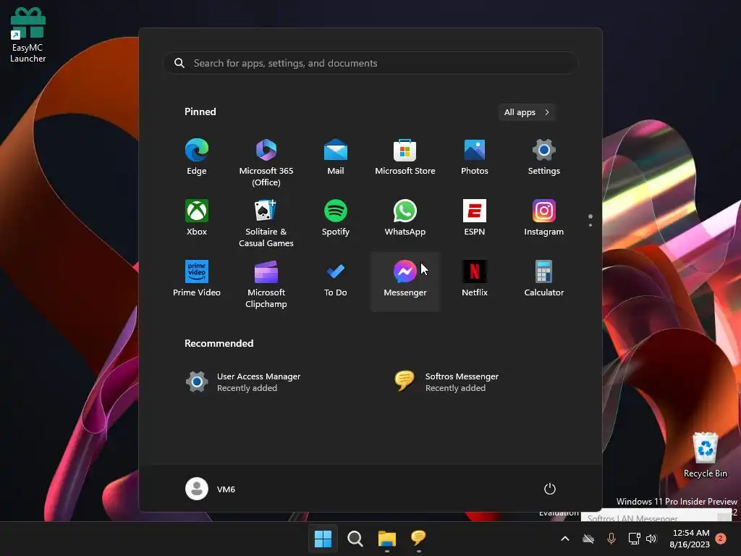Screen dimensions: 741x556
Task: Open taskbar Search
Action: (355, 539)
